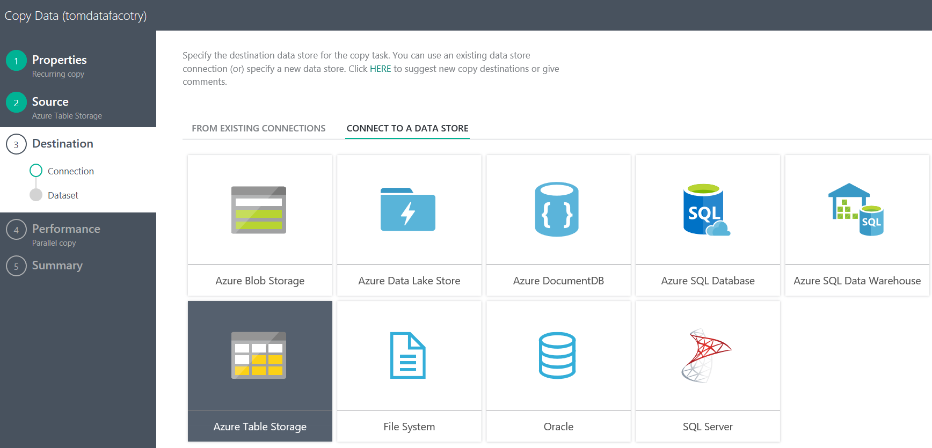
Task: Click the step 1 Properties circle
Action: (x=16, y=61)
